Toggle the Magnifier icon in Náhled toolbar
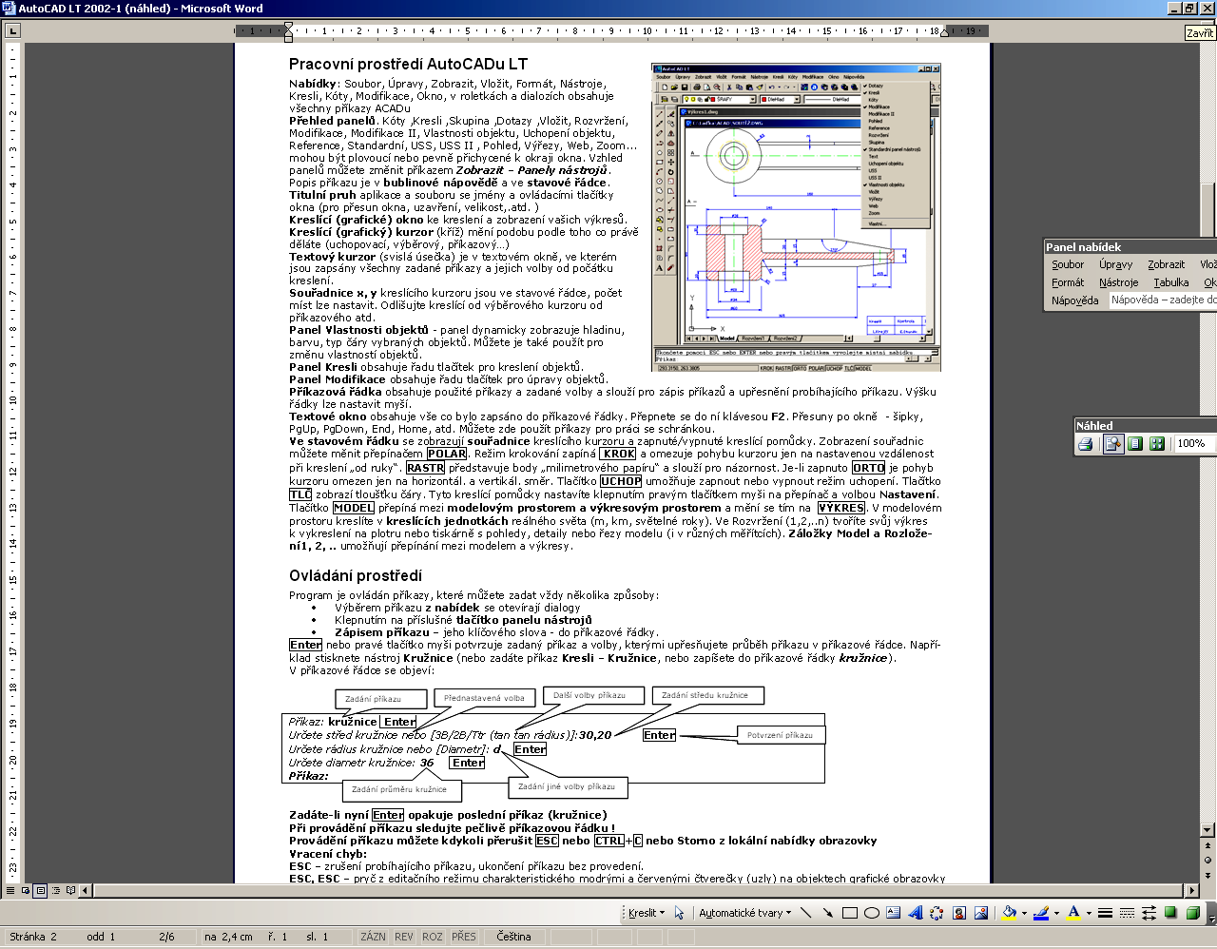The image size is (1217, 949). click(1113, 443)
